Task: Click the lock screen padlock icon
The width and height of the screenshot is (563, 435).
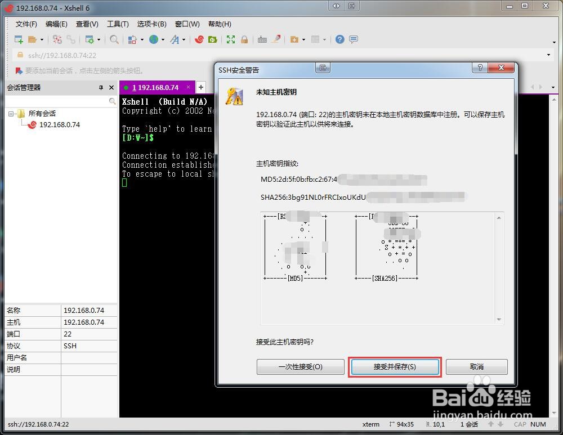Action: point(244,39)
